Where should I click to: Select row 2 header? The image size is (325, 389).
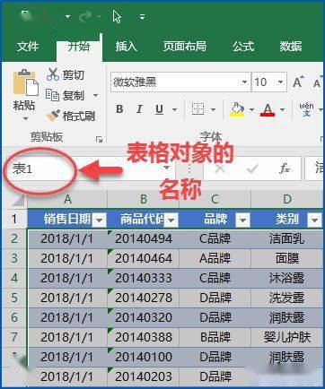tap(14, 238)
